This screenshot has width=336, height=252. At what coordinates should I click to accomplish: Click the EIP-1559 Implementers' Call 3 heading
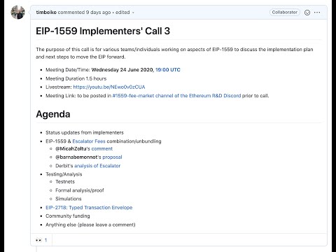103,31
